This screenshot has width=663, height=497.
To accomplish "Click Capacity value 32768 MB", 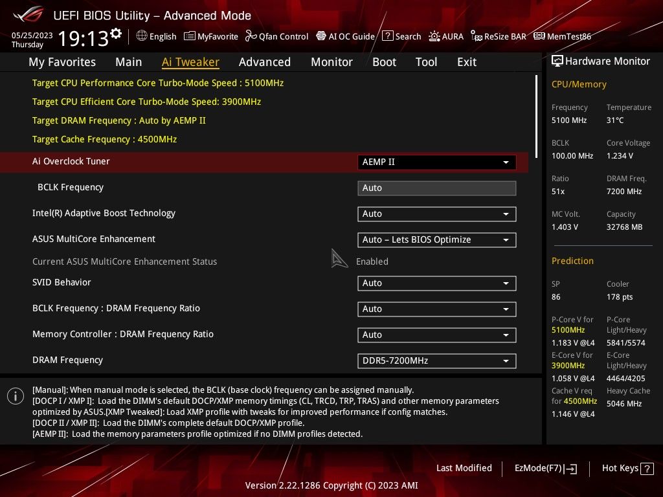I will pyautogui.click(x=625, y=227).
